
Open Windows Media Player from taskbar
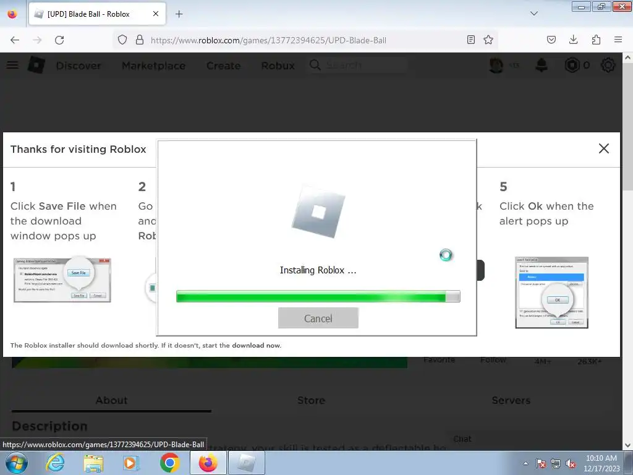click(x=131, y=463)
